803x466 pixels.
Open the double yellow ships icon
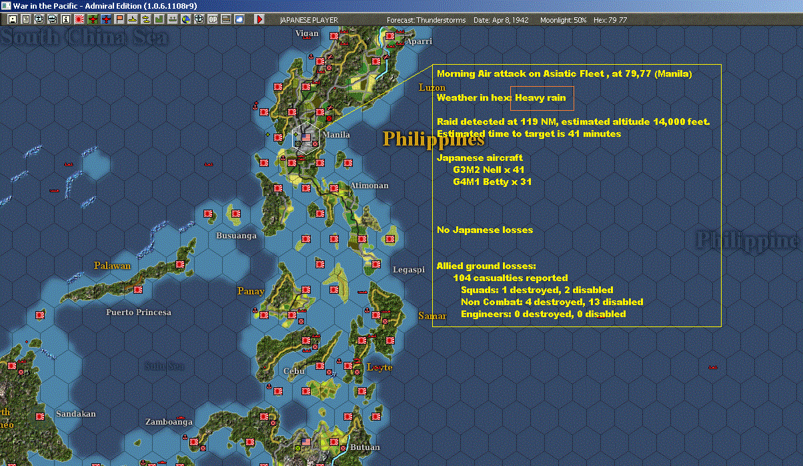click(x=145, y=19)
